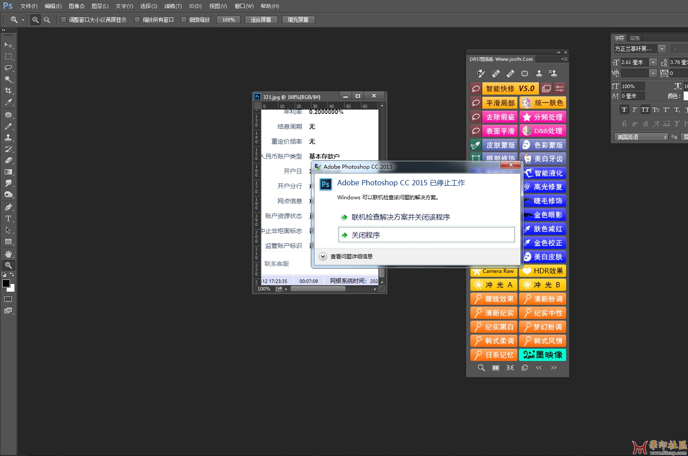Open font size dropdown 2.61 毫米
This screenshot has width=688, height=456.
[x=653, y=62]
